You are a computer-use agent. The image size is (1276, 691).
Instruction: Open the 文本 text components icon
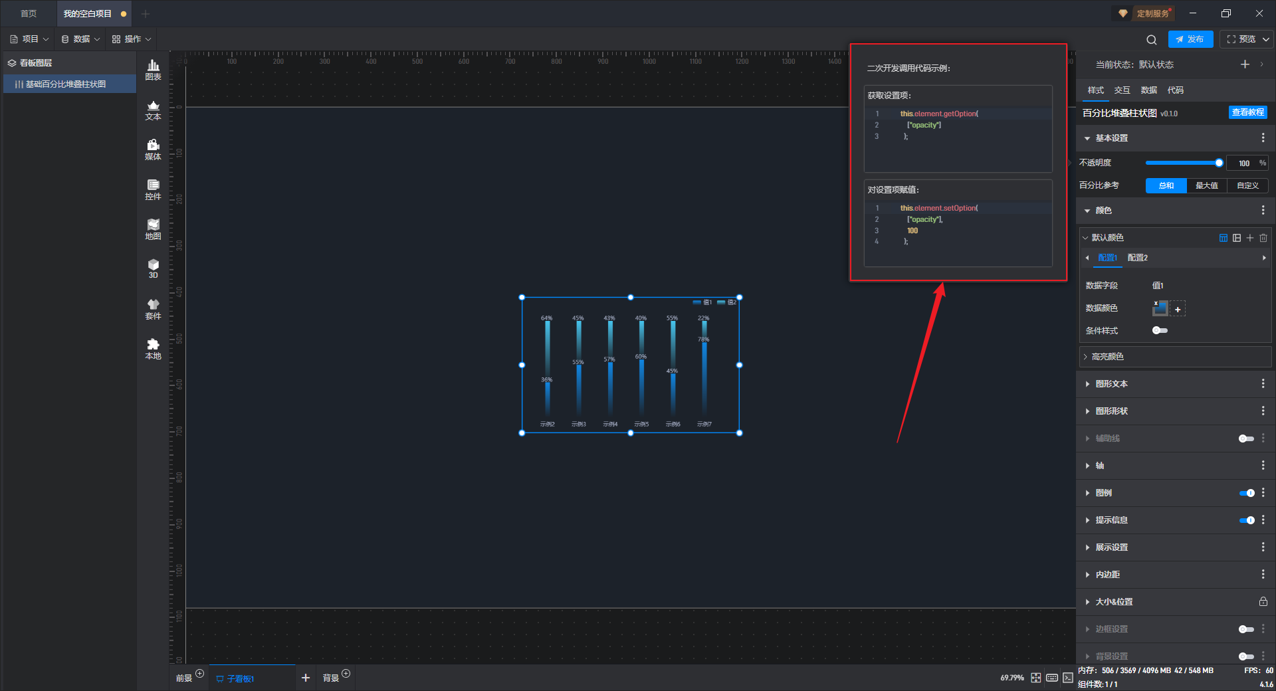[153, 110]
